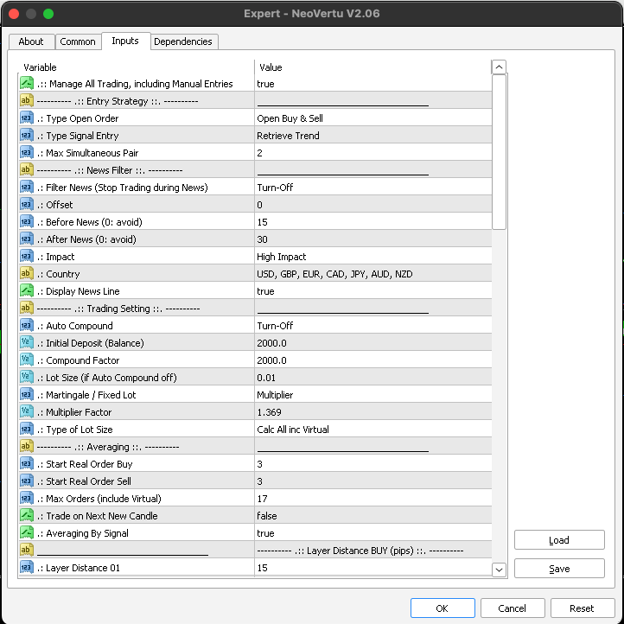Image resolution: width=624 pixels, height=624 pixels.
Task: Click the icon next to Type Open Order
Action: (26, 118)
